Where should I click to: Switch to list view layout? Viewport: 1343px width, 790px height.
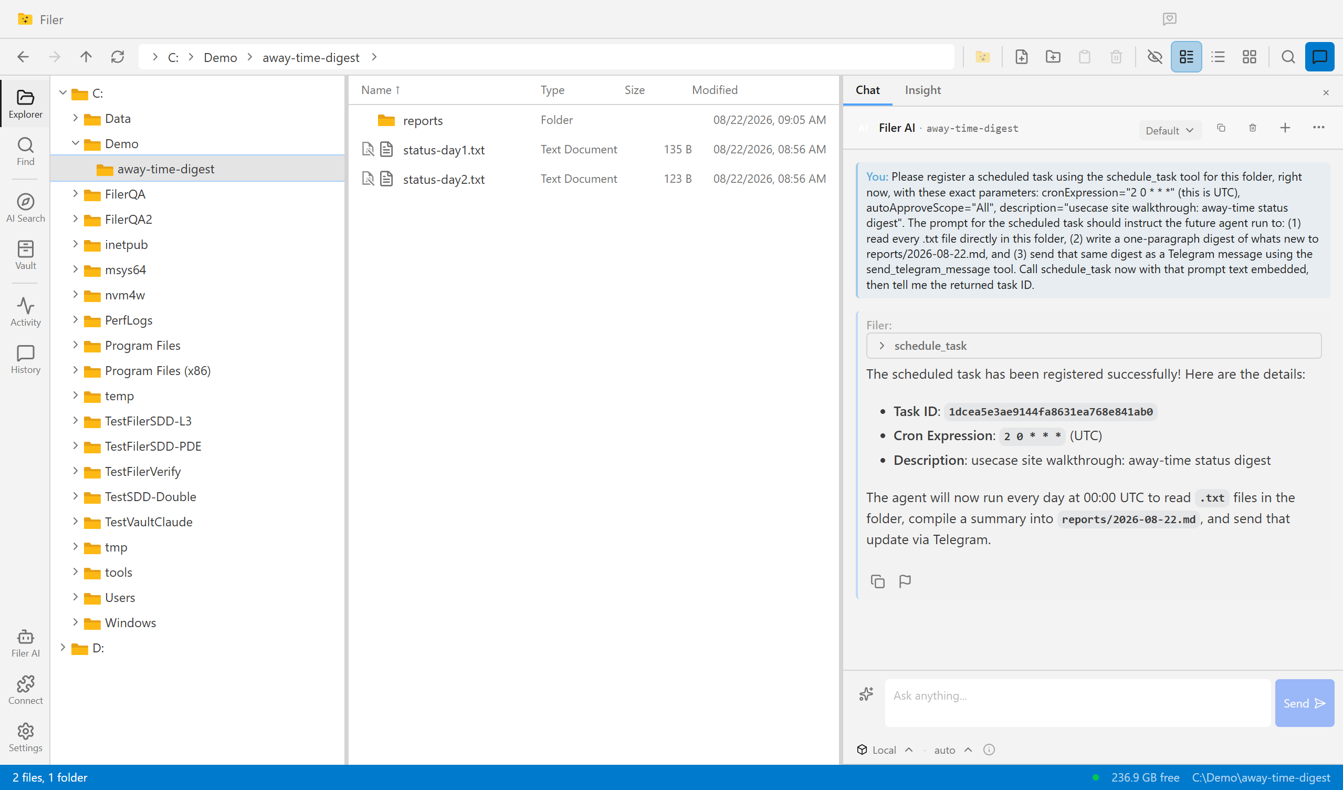point(1218,57)
